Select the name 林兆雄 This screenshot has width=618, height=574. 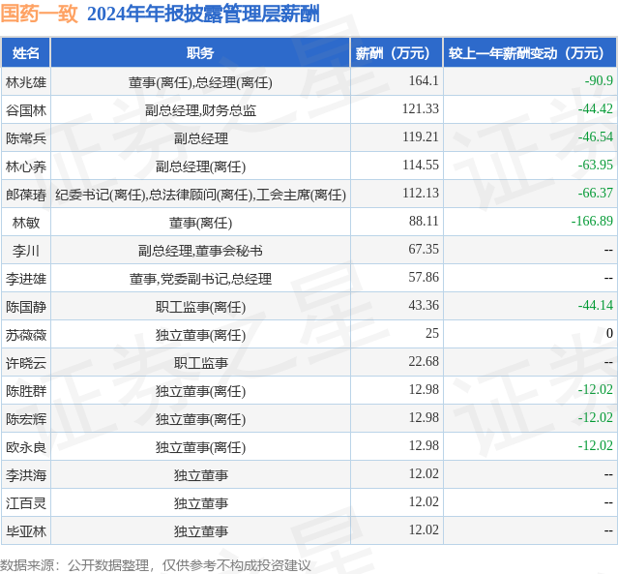click(x=25, y=82)
